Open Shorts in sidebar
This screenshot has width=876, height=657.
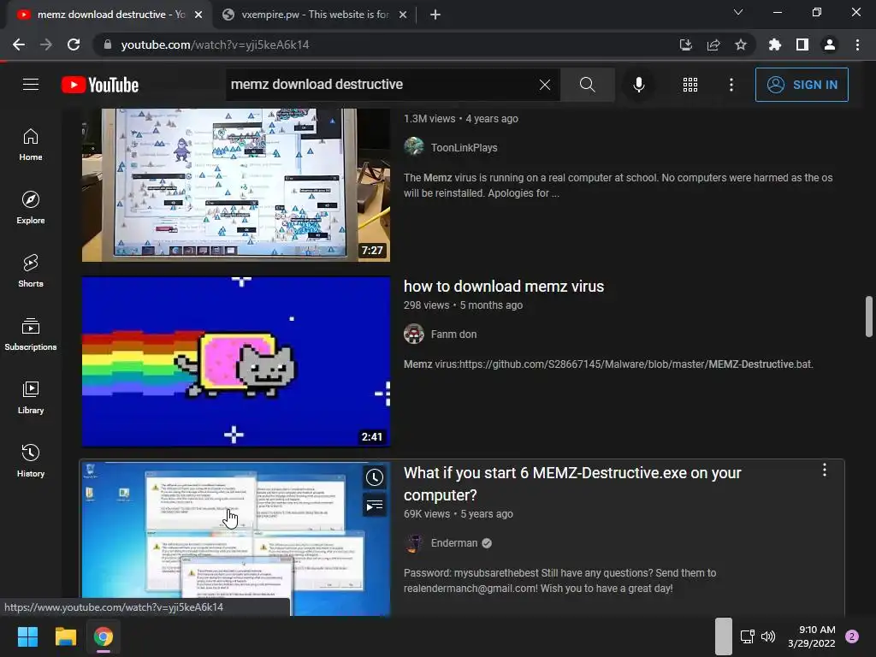click(x=31, y=271)
